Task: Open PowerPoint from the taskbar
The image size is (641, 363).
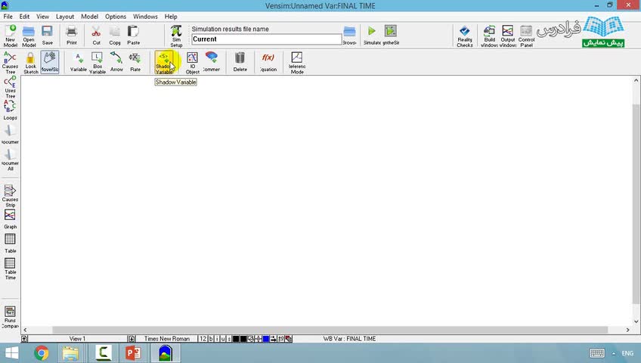Action: 133,352
